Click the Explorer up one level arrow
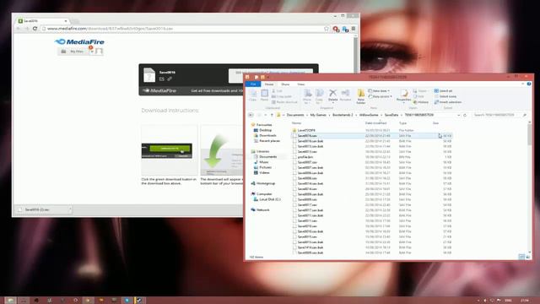Viewport: 540px width, 304px height. (272, 115)
